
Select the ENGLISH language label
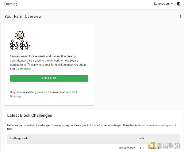(x=163, y=4)
